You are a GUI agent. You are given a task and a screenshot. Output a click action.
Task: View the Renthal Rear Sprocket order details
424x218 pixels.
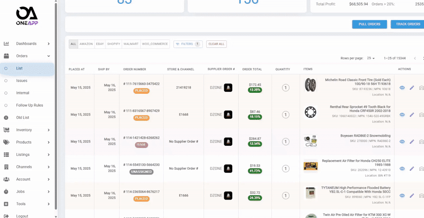402,115
